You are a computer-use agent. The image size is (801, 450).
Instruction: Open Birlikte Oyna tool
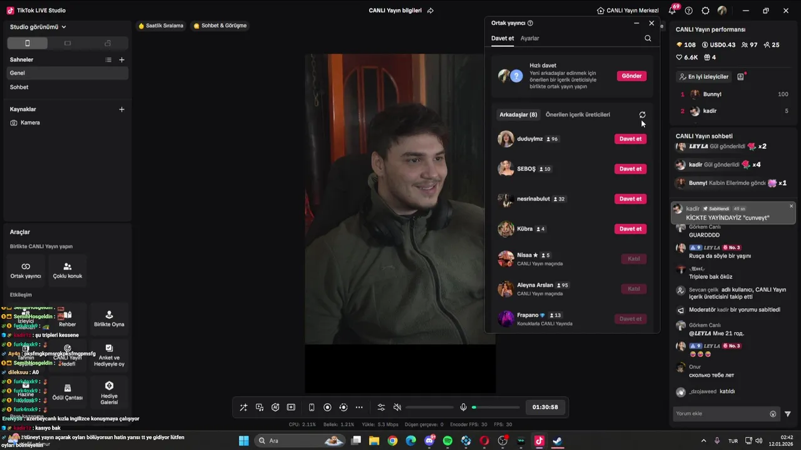click(x=109, y=319)
